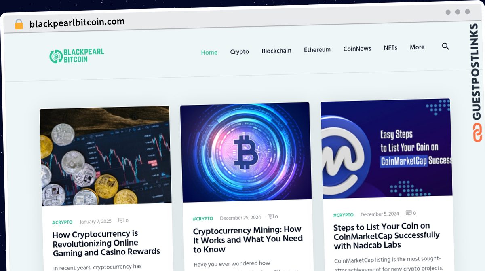Expand the More navigation menu
This screenshot has height=271, width=485.
pos(417,47)
